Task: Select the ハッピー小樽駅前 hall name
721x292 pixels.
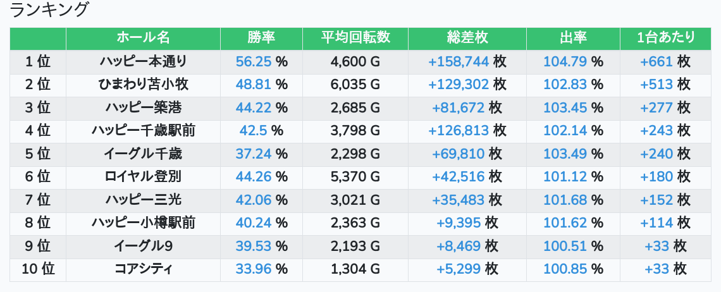Action: pos(144,222)
